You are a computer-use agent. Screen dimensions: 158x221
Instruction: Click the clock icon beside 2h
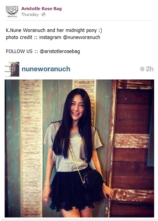[x=142, y=69]
